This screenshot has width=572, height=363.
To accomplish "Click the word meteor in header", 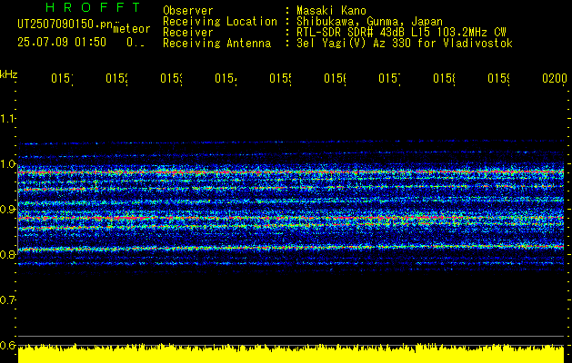I will [132, 29].
